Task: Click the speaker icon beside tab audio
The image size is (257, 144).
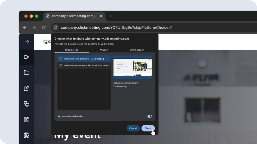Action: pos(59,116)
